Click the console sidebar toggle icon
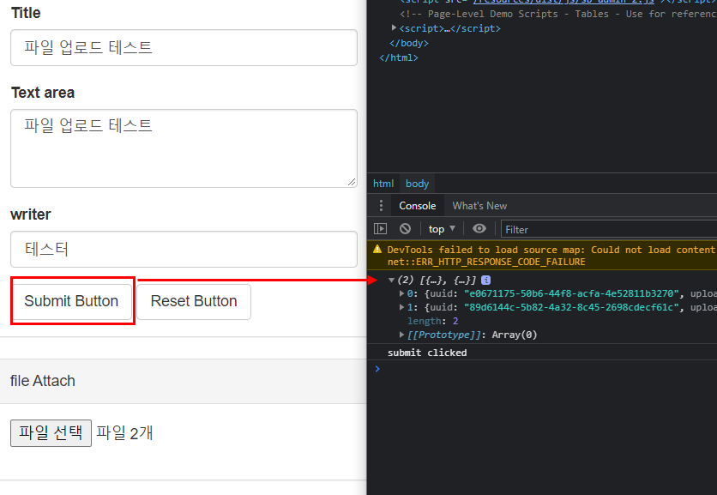This screenshot has width=717, height=495. point(381,229)
